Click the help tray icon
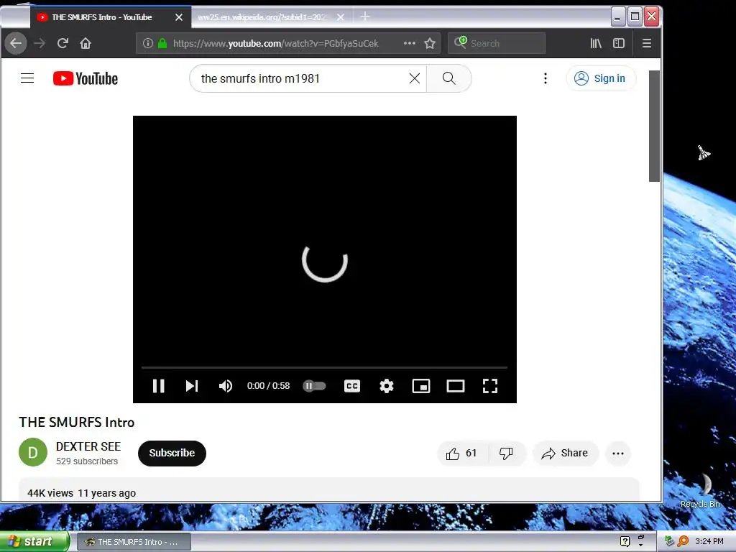 625,542
